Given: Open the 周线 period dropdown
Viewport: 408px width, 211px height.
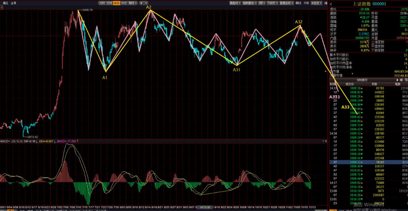Looking at the screenshot, I should (x=133, y=3).
